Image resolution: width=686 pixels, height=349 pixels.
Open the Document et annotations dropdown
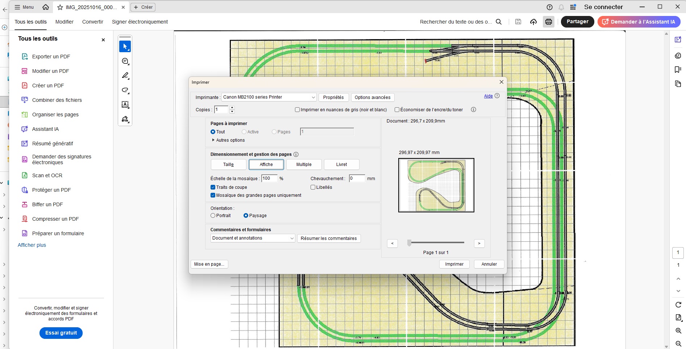tap(253, 238)
